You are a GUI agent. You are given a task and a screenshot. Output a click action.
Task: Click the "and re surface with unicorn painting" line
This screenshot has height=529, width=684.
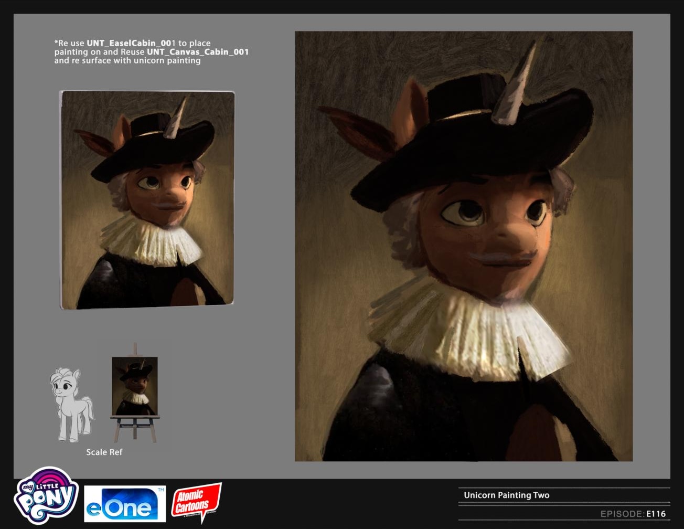pyautogui.click(x=127, y=60)
